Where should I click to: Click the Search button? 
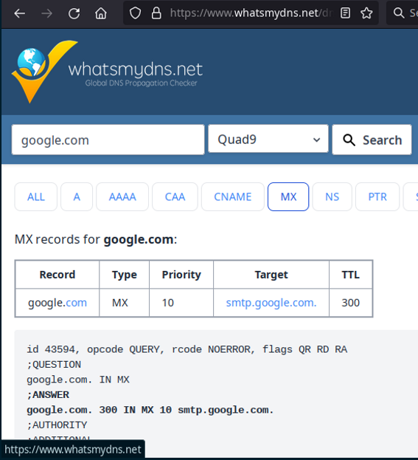pos(372,140)
